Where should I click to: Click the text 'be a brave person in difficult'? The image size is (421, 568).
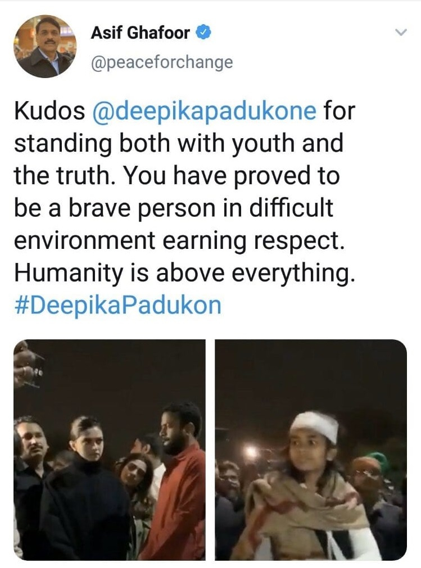(x=174, y=208)
